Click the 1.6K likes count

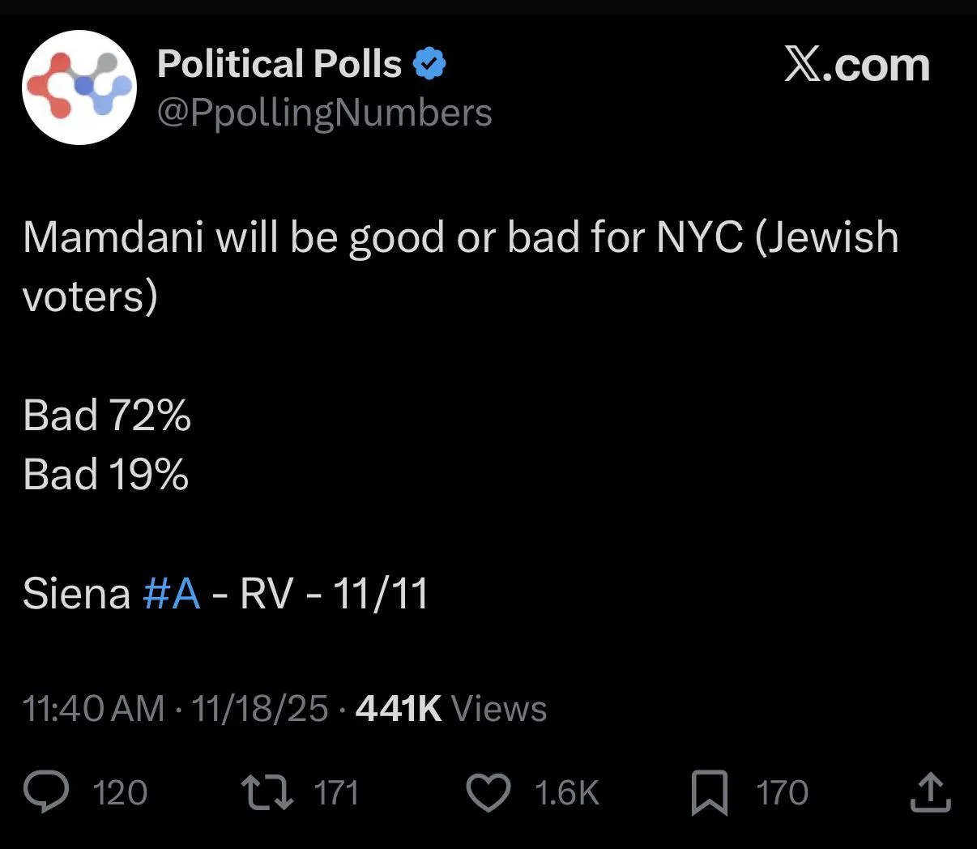click(566, 792)
